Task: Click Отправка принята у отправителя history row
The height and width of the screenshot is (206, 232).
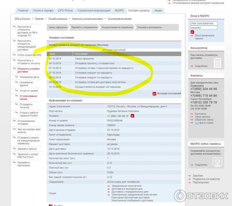Action: tap(114, 63)
